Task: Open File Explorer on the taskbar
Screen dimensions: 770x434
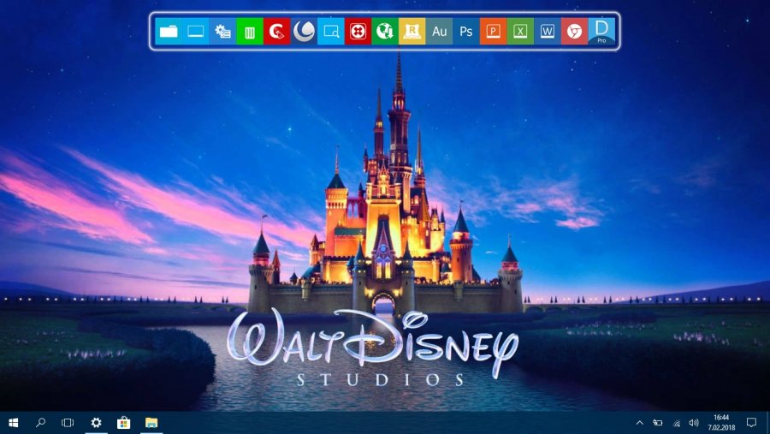Action: [151, 423]
